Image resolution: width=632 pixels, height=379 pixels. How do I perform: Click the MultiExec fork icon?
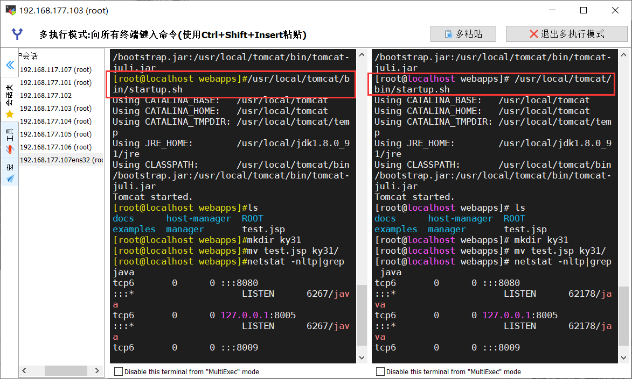[x=17, y=34]
